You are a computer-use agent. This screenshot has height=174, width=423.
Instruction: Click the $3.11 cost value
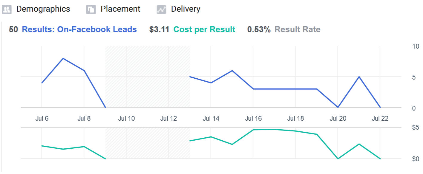tap(159, 29)
